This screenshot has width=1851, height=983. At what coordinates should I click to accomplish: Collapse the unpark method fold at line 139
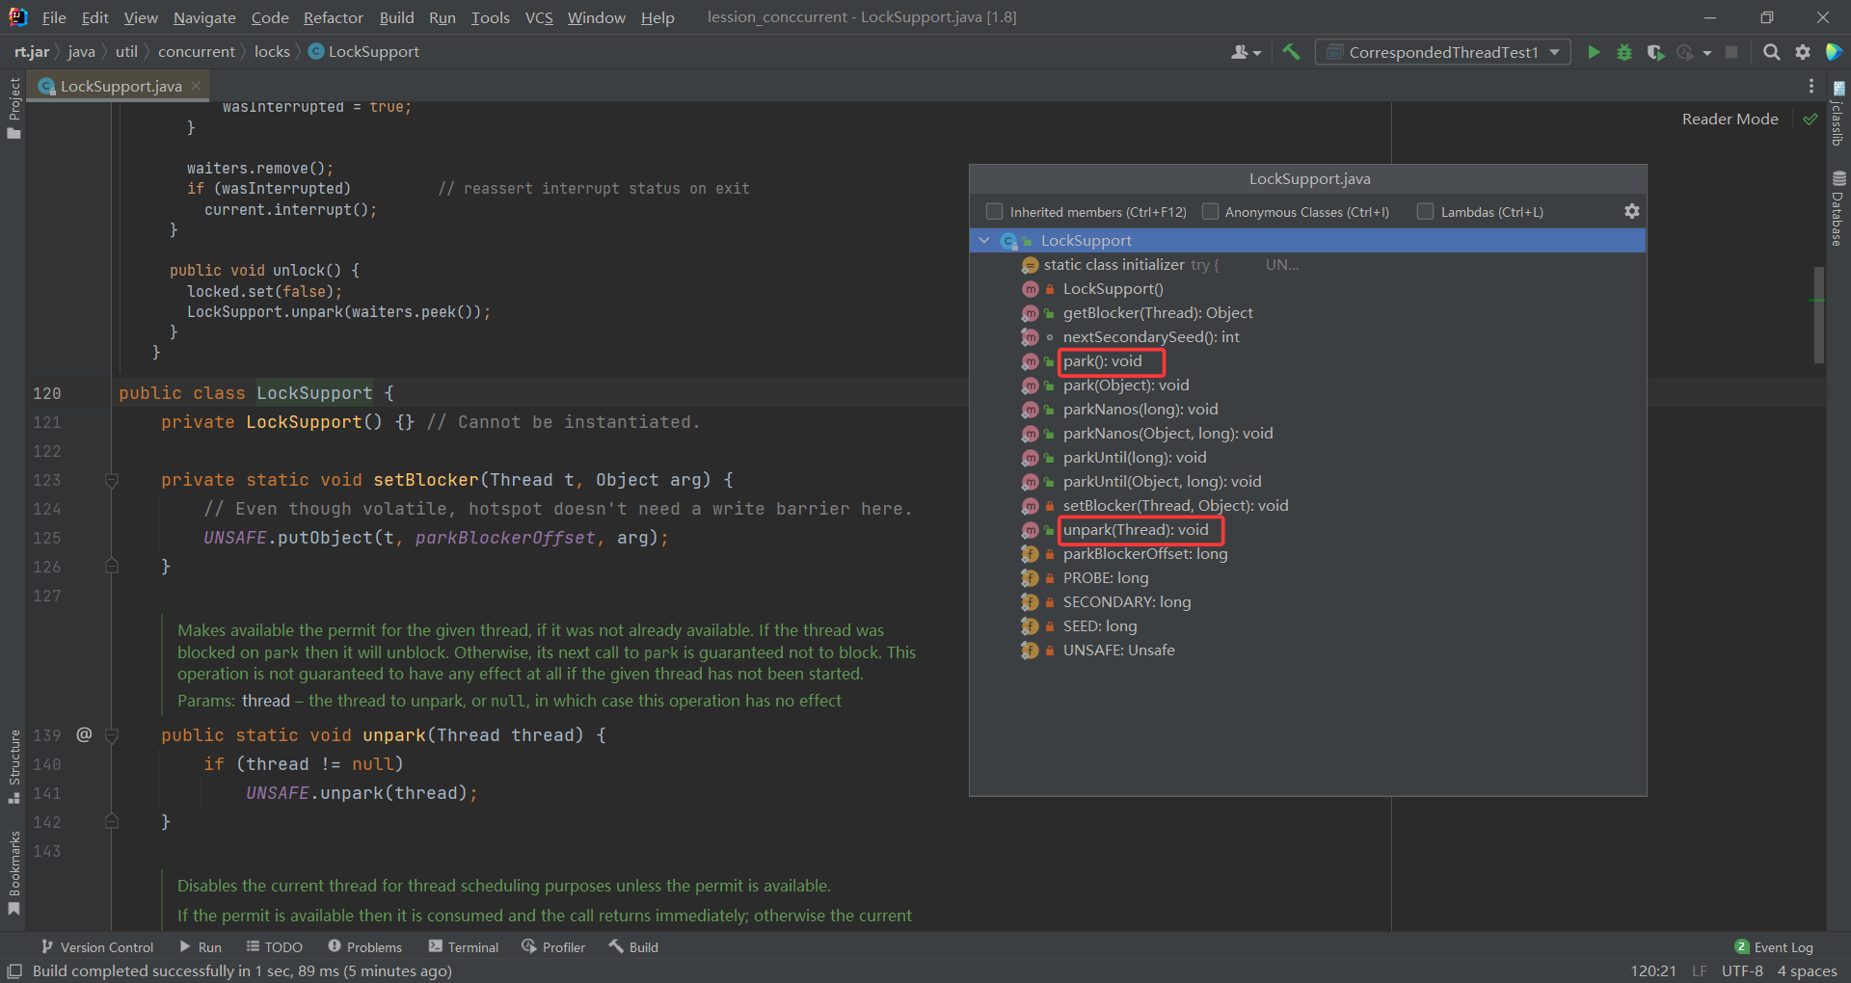tap(112, 735)
